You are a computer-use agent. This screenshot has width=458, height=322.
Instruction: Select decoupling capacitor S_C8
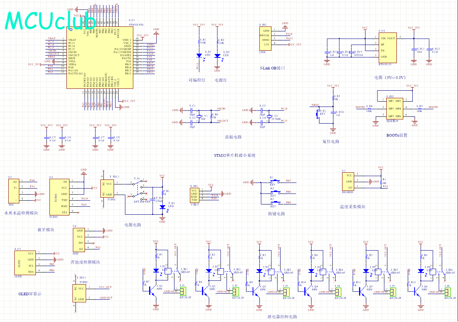[110, 138]
